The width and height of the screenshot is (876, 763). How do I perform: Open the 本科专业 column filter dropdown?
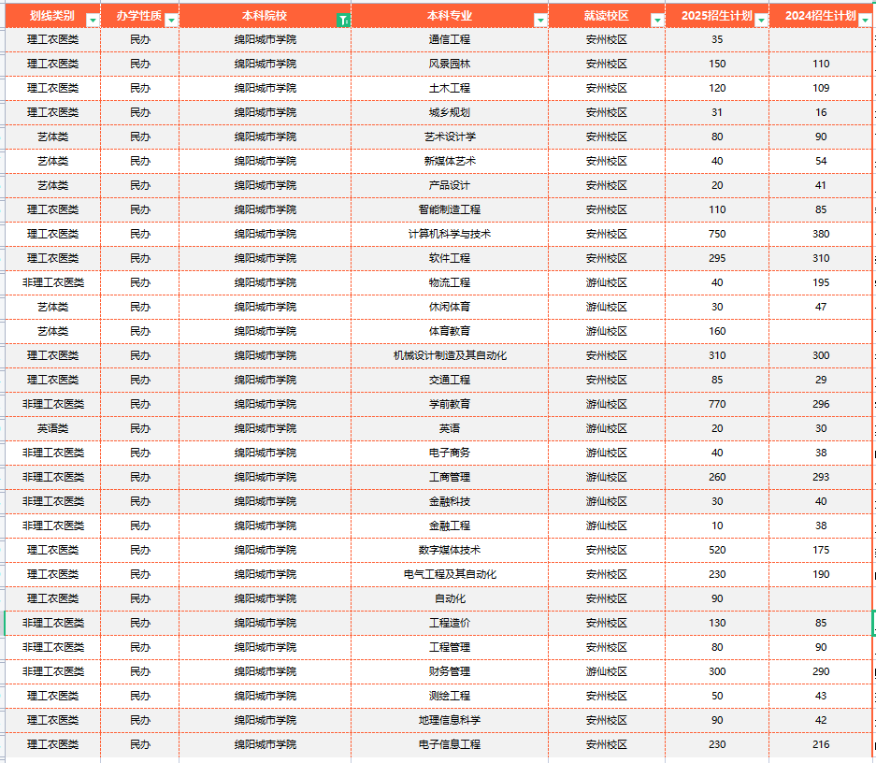point(540,21)
